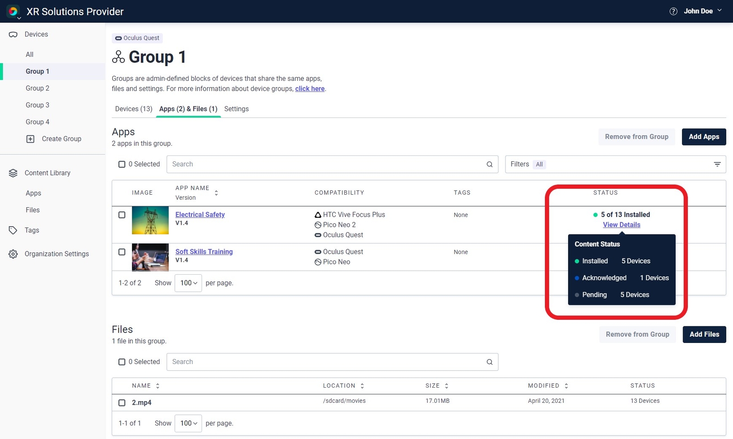The image size is (733, 439).
Task: Click the Oculus Quest badge above the heading
Action: tap(137, 38)
